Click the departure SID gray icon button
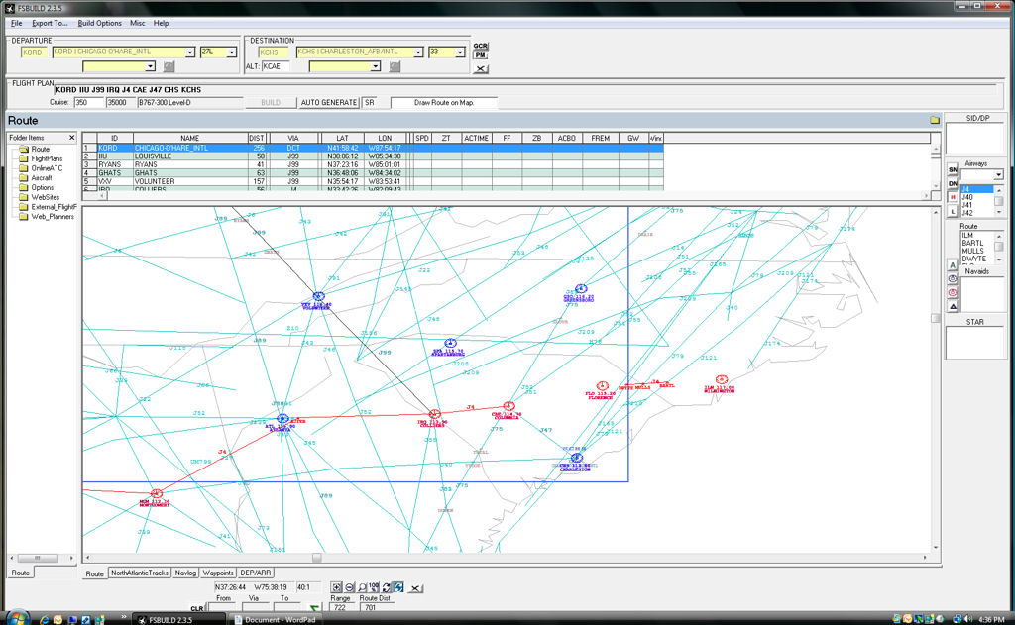This screenshot has width=1015, height=625. (x=169, y=66)
